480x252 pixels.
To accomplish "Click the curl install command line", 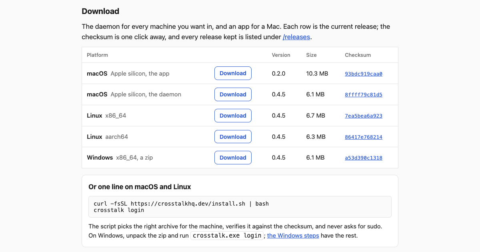I will click(x=181, y=204).
